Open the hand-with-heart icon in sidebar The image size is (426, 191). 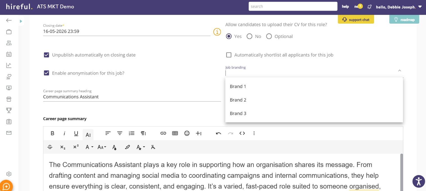tap(9, 77)
